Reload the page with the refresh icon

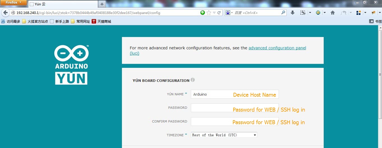point(219,13)
